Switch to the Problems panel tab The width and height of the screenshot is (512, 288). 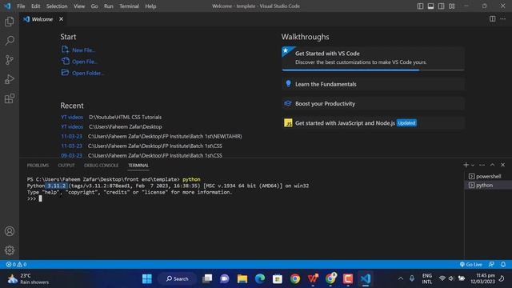click(x=38, y=166)
